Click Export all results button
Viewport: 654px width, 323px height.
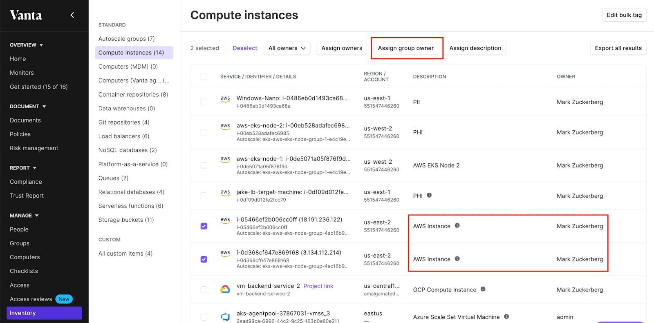tap(618, 48)
